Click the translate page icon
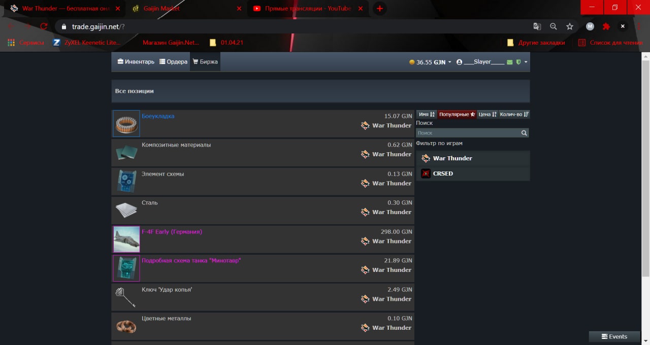 537,26
